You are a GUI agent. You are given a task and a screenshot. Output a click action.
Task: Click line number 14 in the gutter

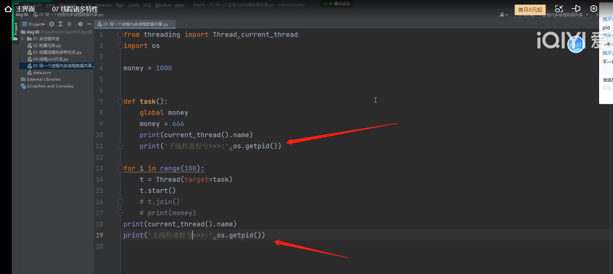coord(100,180)
